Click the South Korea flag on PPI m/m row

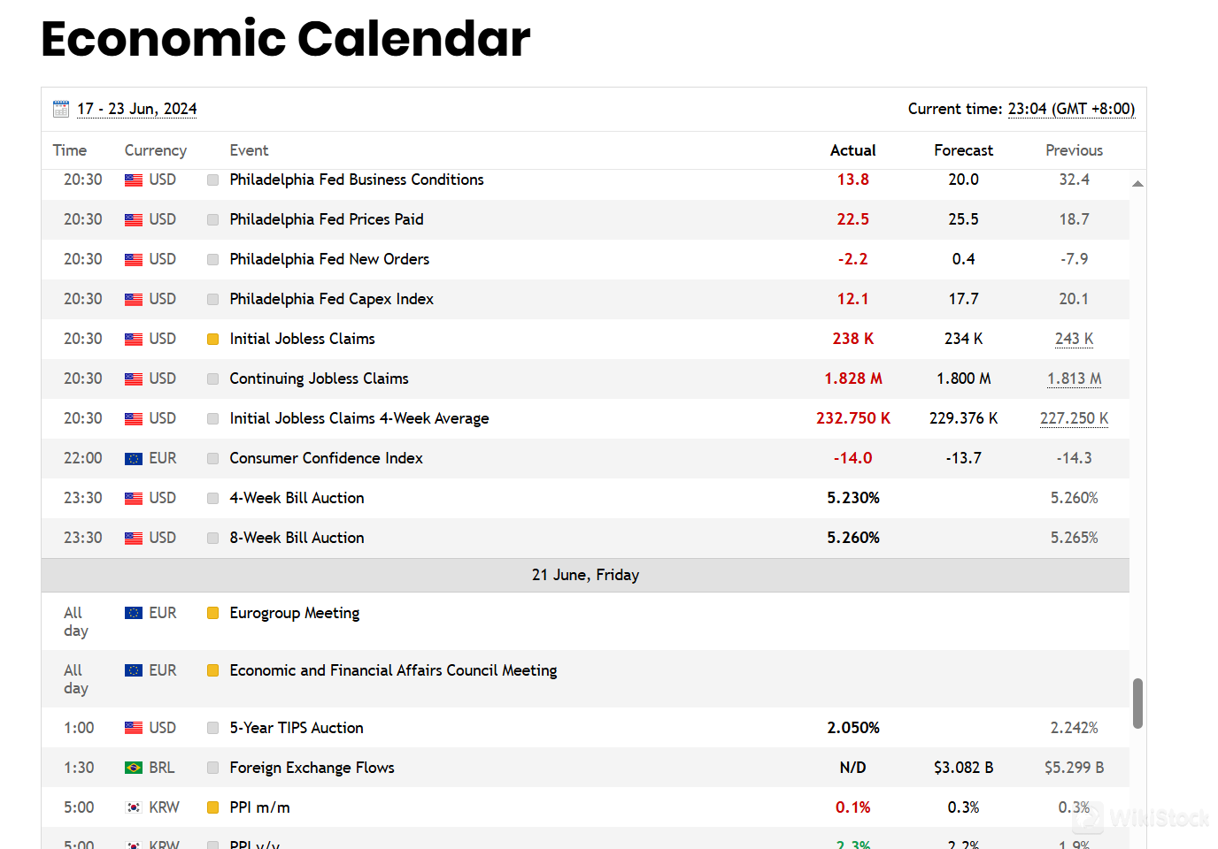pos(134,807)
